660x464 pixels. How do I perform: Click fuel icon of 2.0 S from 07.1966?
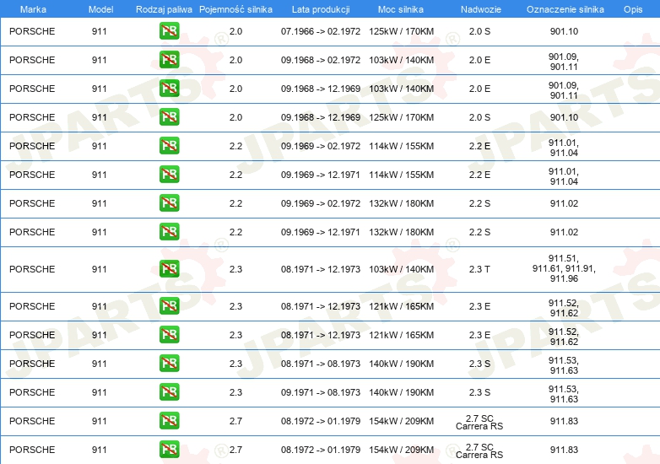tap(169, 31)
